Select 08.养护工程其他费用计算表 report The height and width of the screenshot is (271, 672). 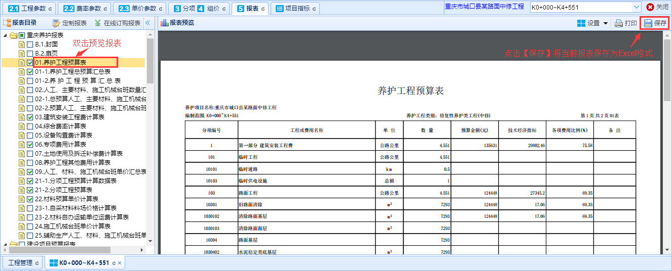tap(72, 163)
